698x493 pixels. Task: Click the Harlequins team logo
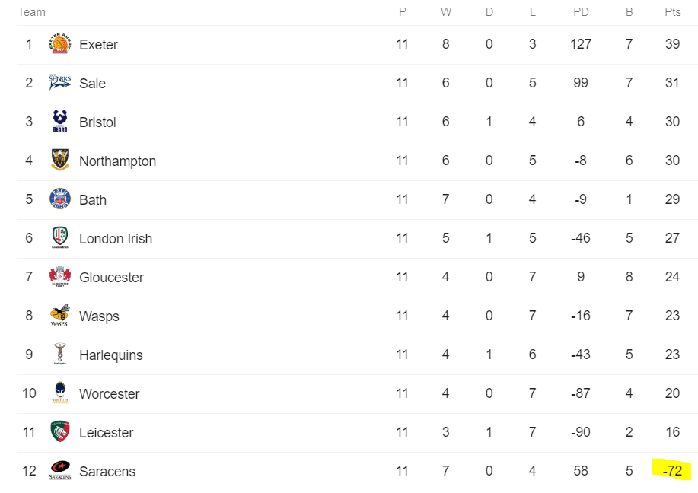[x=60, y=355]
